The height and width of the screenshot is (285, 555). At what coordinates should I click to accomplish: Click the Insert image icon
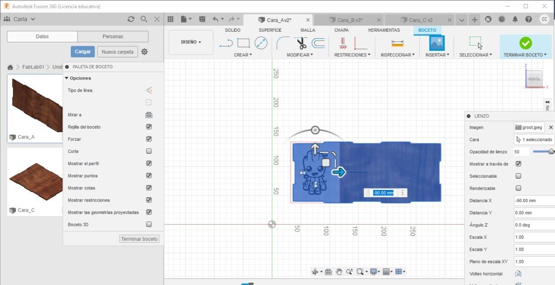pos(437,43)
